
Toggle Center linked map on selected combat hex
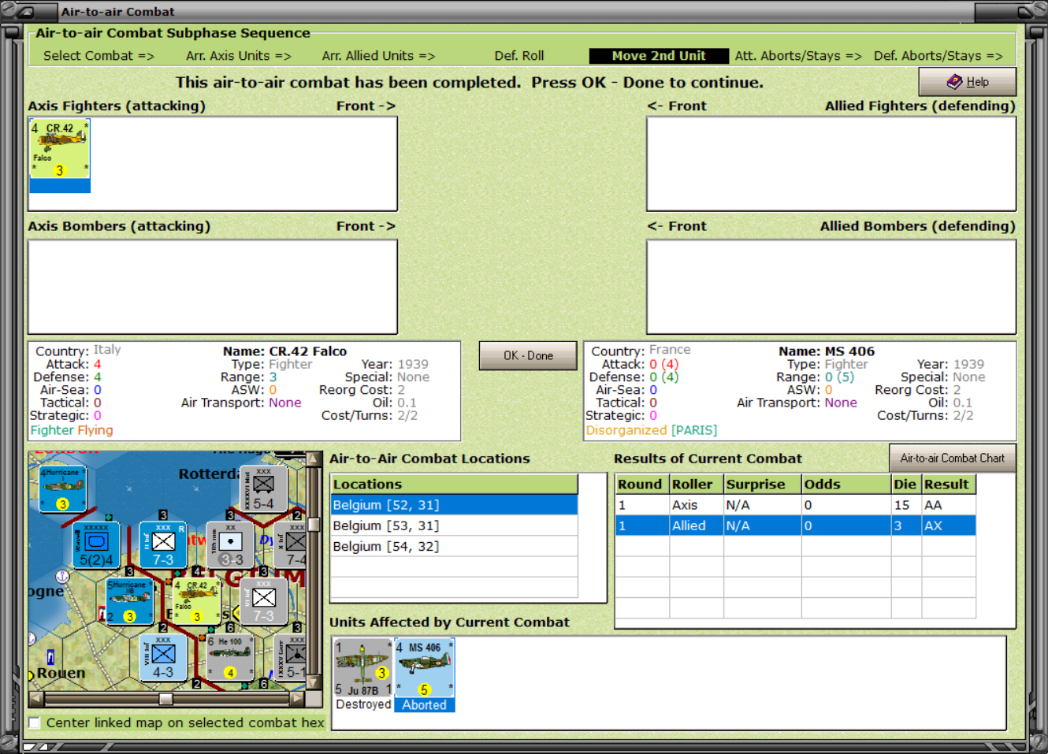35,722
